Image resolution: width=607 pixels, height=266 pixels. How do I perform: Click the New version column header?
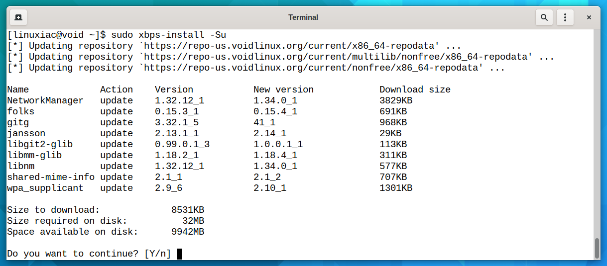[283, 89]
